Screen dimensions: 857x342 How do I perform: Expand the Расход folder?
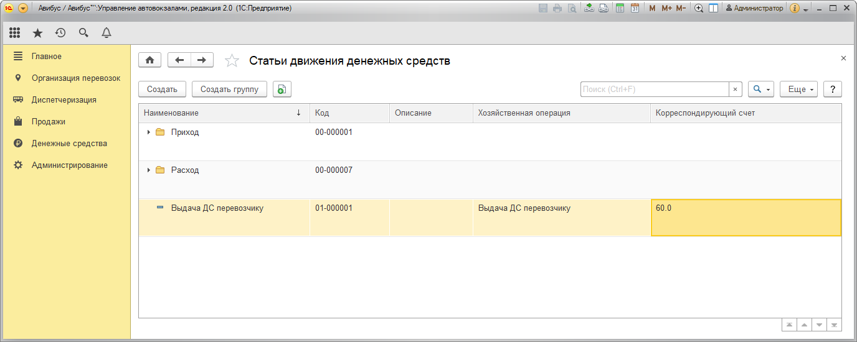pyautogui.click(x=149, y=170)
